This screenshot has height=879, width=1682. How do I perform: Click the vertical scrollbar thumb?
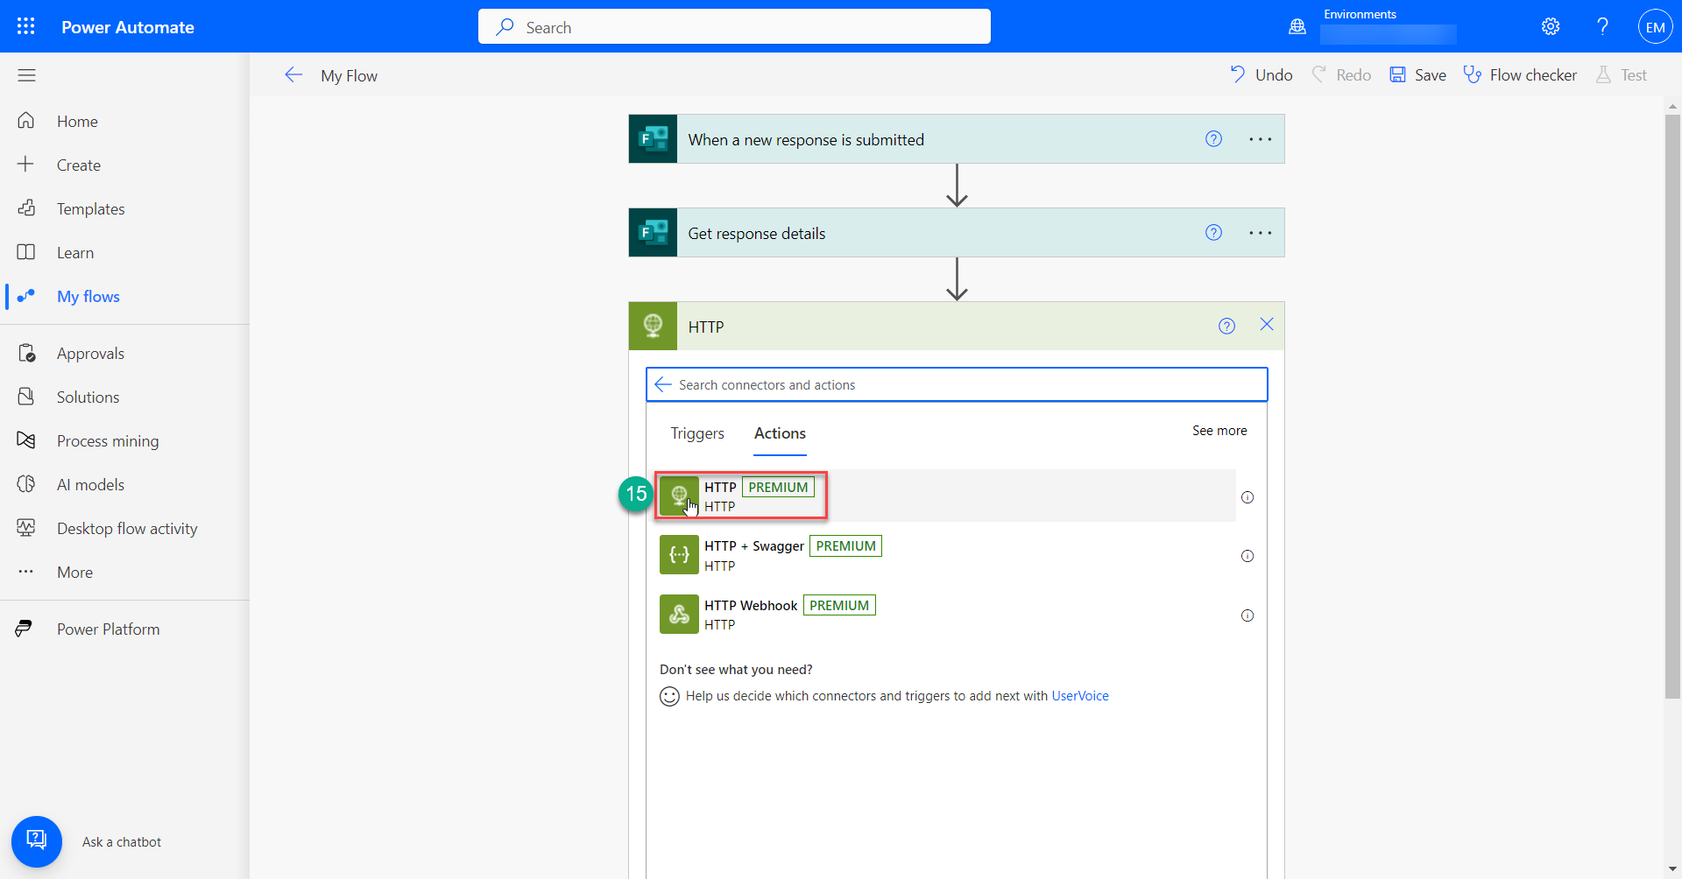pyautogui.click(x=1672, y=406)
